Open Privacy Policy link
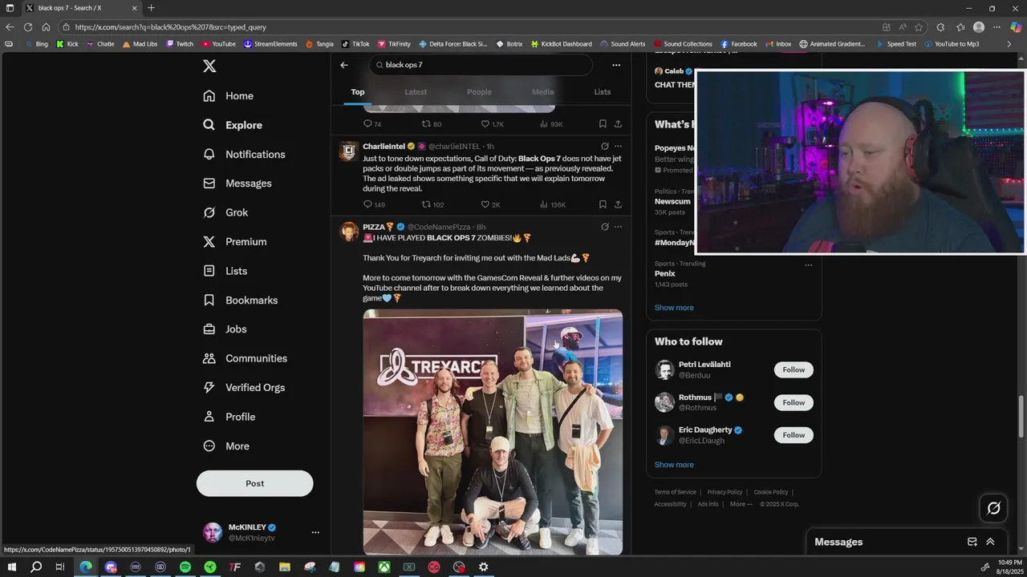Screen dimensions: 1027x577 click(x=725, y=492)
